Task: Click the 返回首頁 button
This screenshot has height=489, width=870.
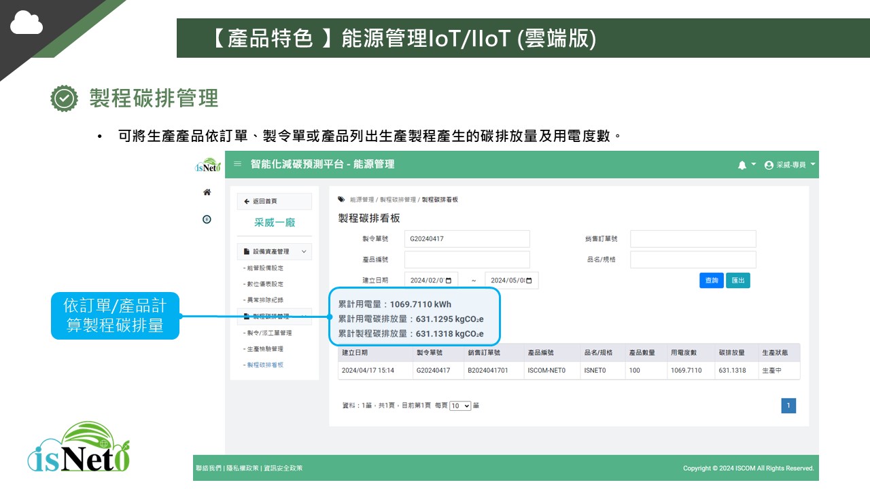Action: pyautogui.click(x=275, y=201)
